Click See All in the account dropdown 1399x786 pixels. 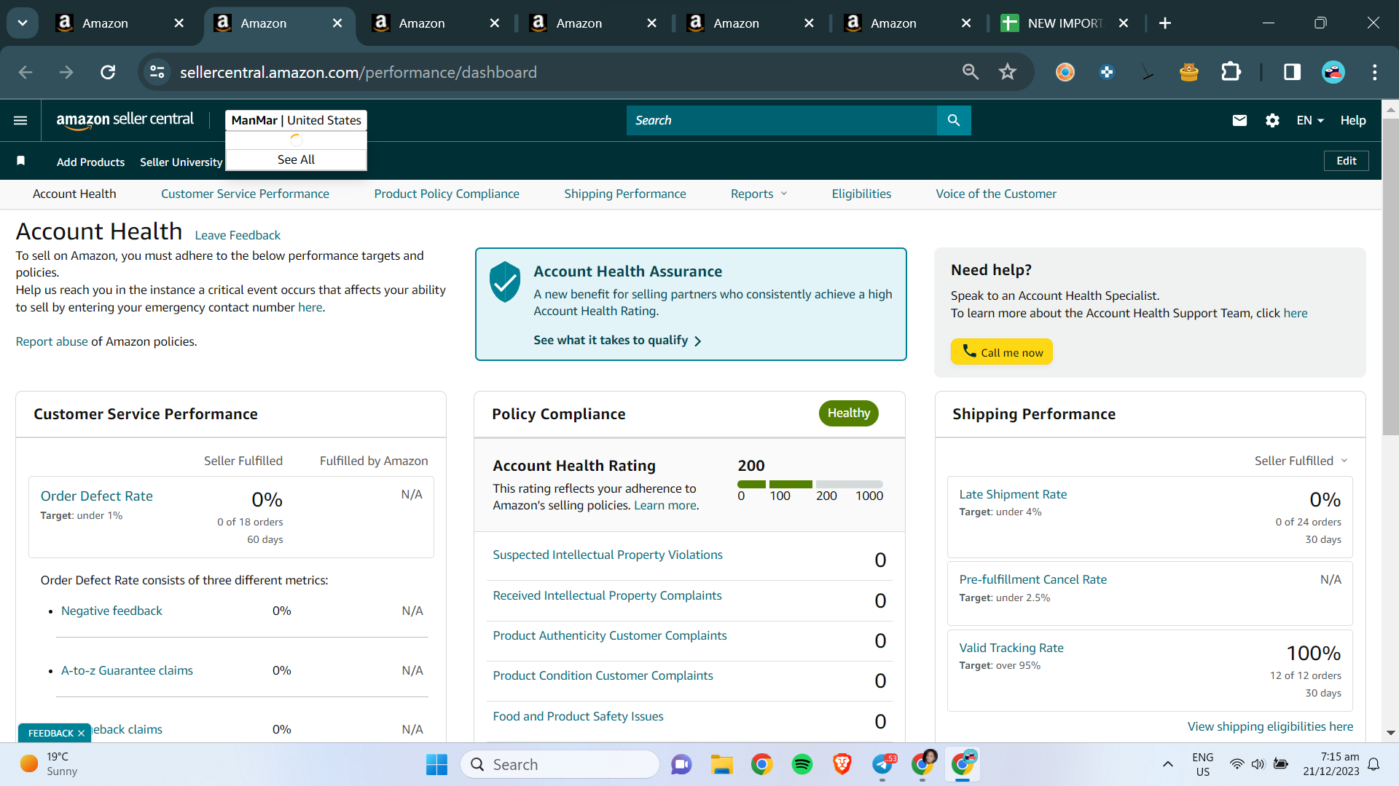pos(296,159)
